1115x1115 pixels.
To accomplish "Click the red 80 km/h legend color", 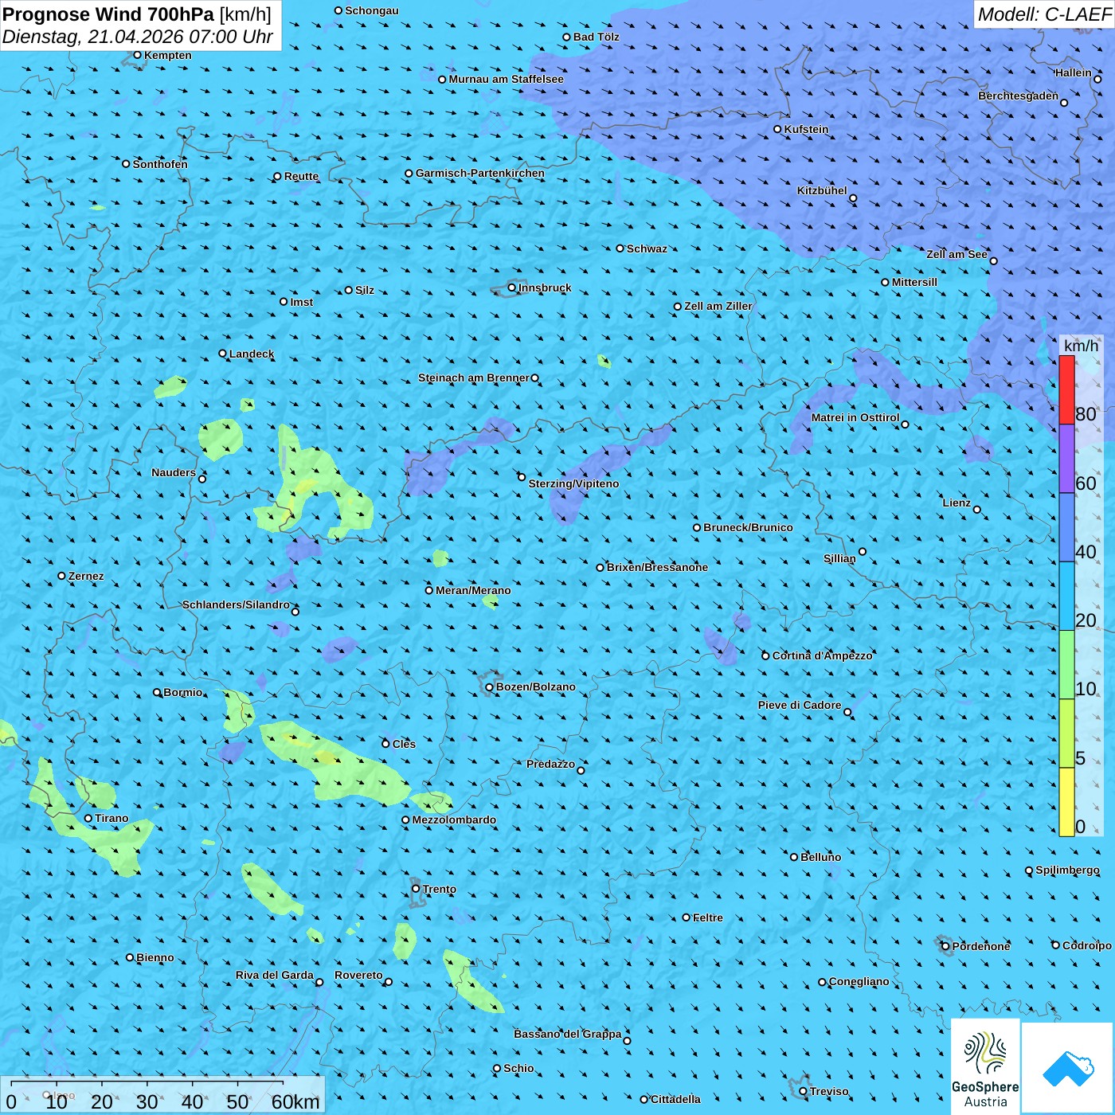I will pyautogui.click(x=1066, y=389).
